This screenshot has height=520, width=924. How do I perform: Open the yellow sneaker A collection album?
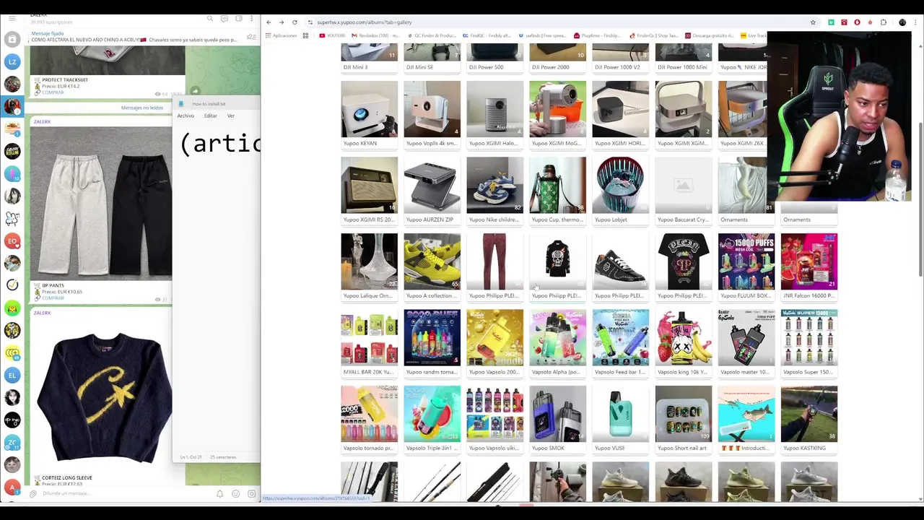click(432, 266)
